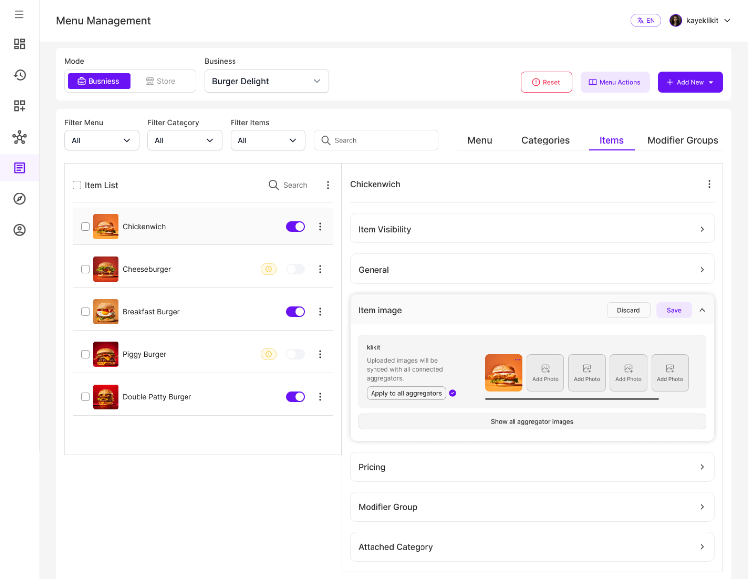Enable the Cheeseburger availability toggle
Screen dimensions: 748x579
tap(295, 269)
